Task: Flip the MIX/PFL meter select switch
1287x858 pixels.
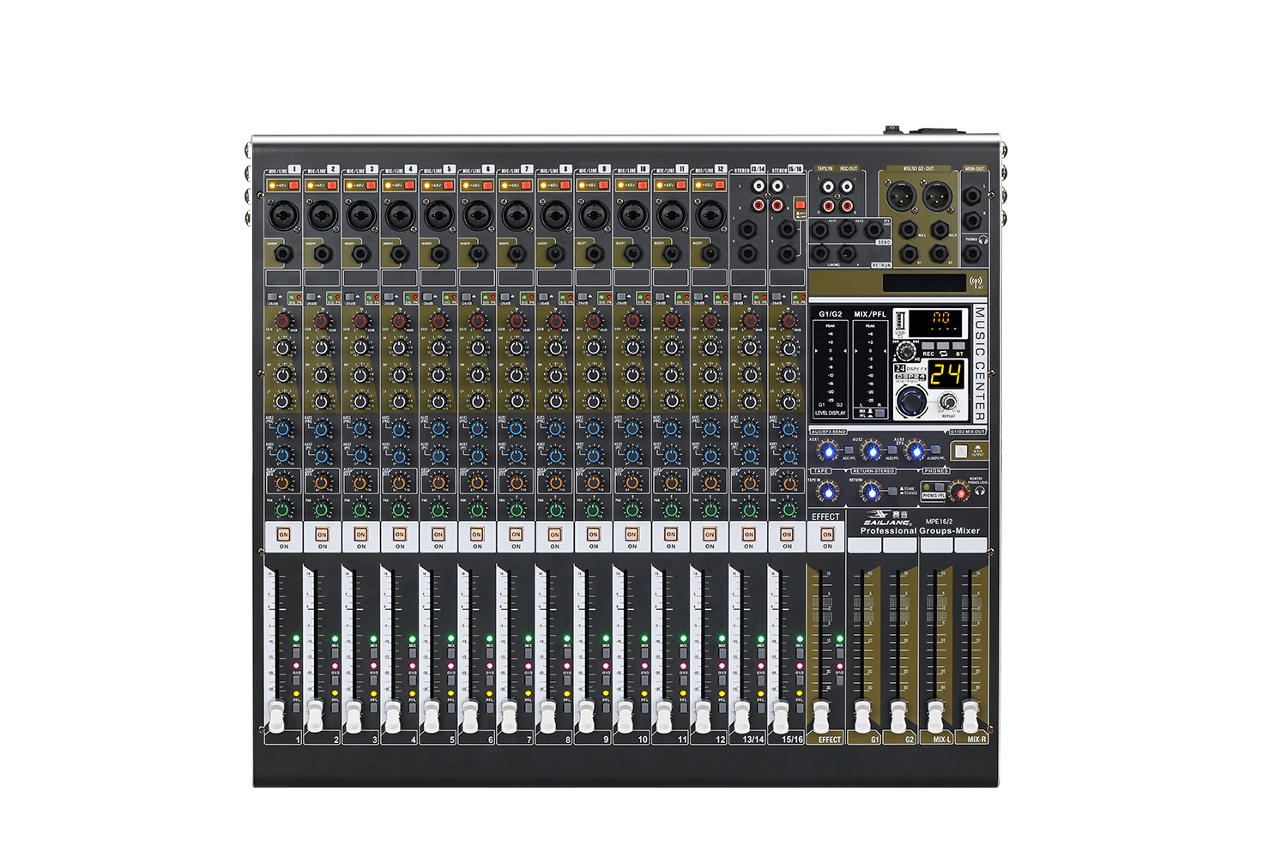Action: pos(880,413)
